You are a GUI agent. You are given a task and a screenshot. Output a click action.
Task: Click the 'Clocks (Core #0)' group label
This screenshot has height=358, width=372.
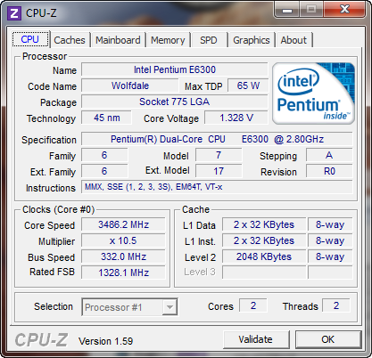[59, 209]
